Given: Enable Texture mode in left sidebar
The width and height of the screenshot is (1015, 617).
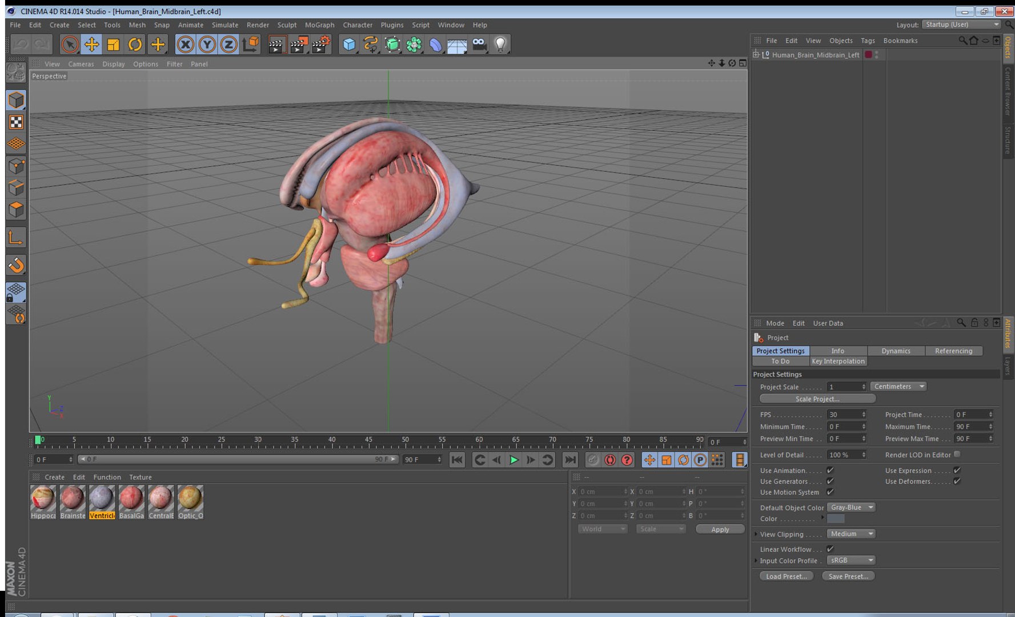Looking at the screenshot, I should [x=16, y=122].
